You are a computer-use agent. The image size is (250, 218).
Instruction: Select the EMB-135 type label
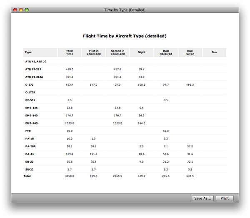pyautogui.click(x=31, y=108)
